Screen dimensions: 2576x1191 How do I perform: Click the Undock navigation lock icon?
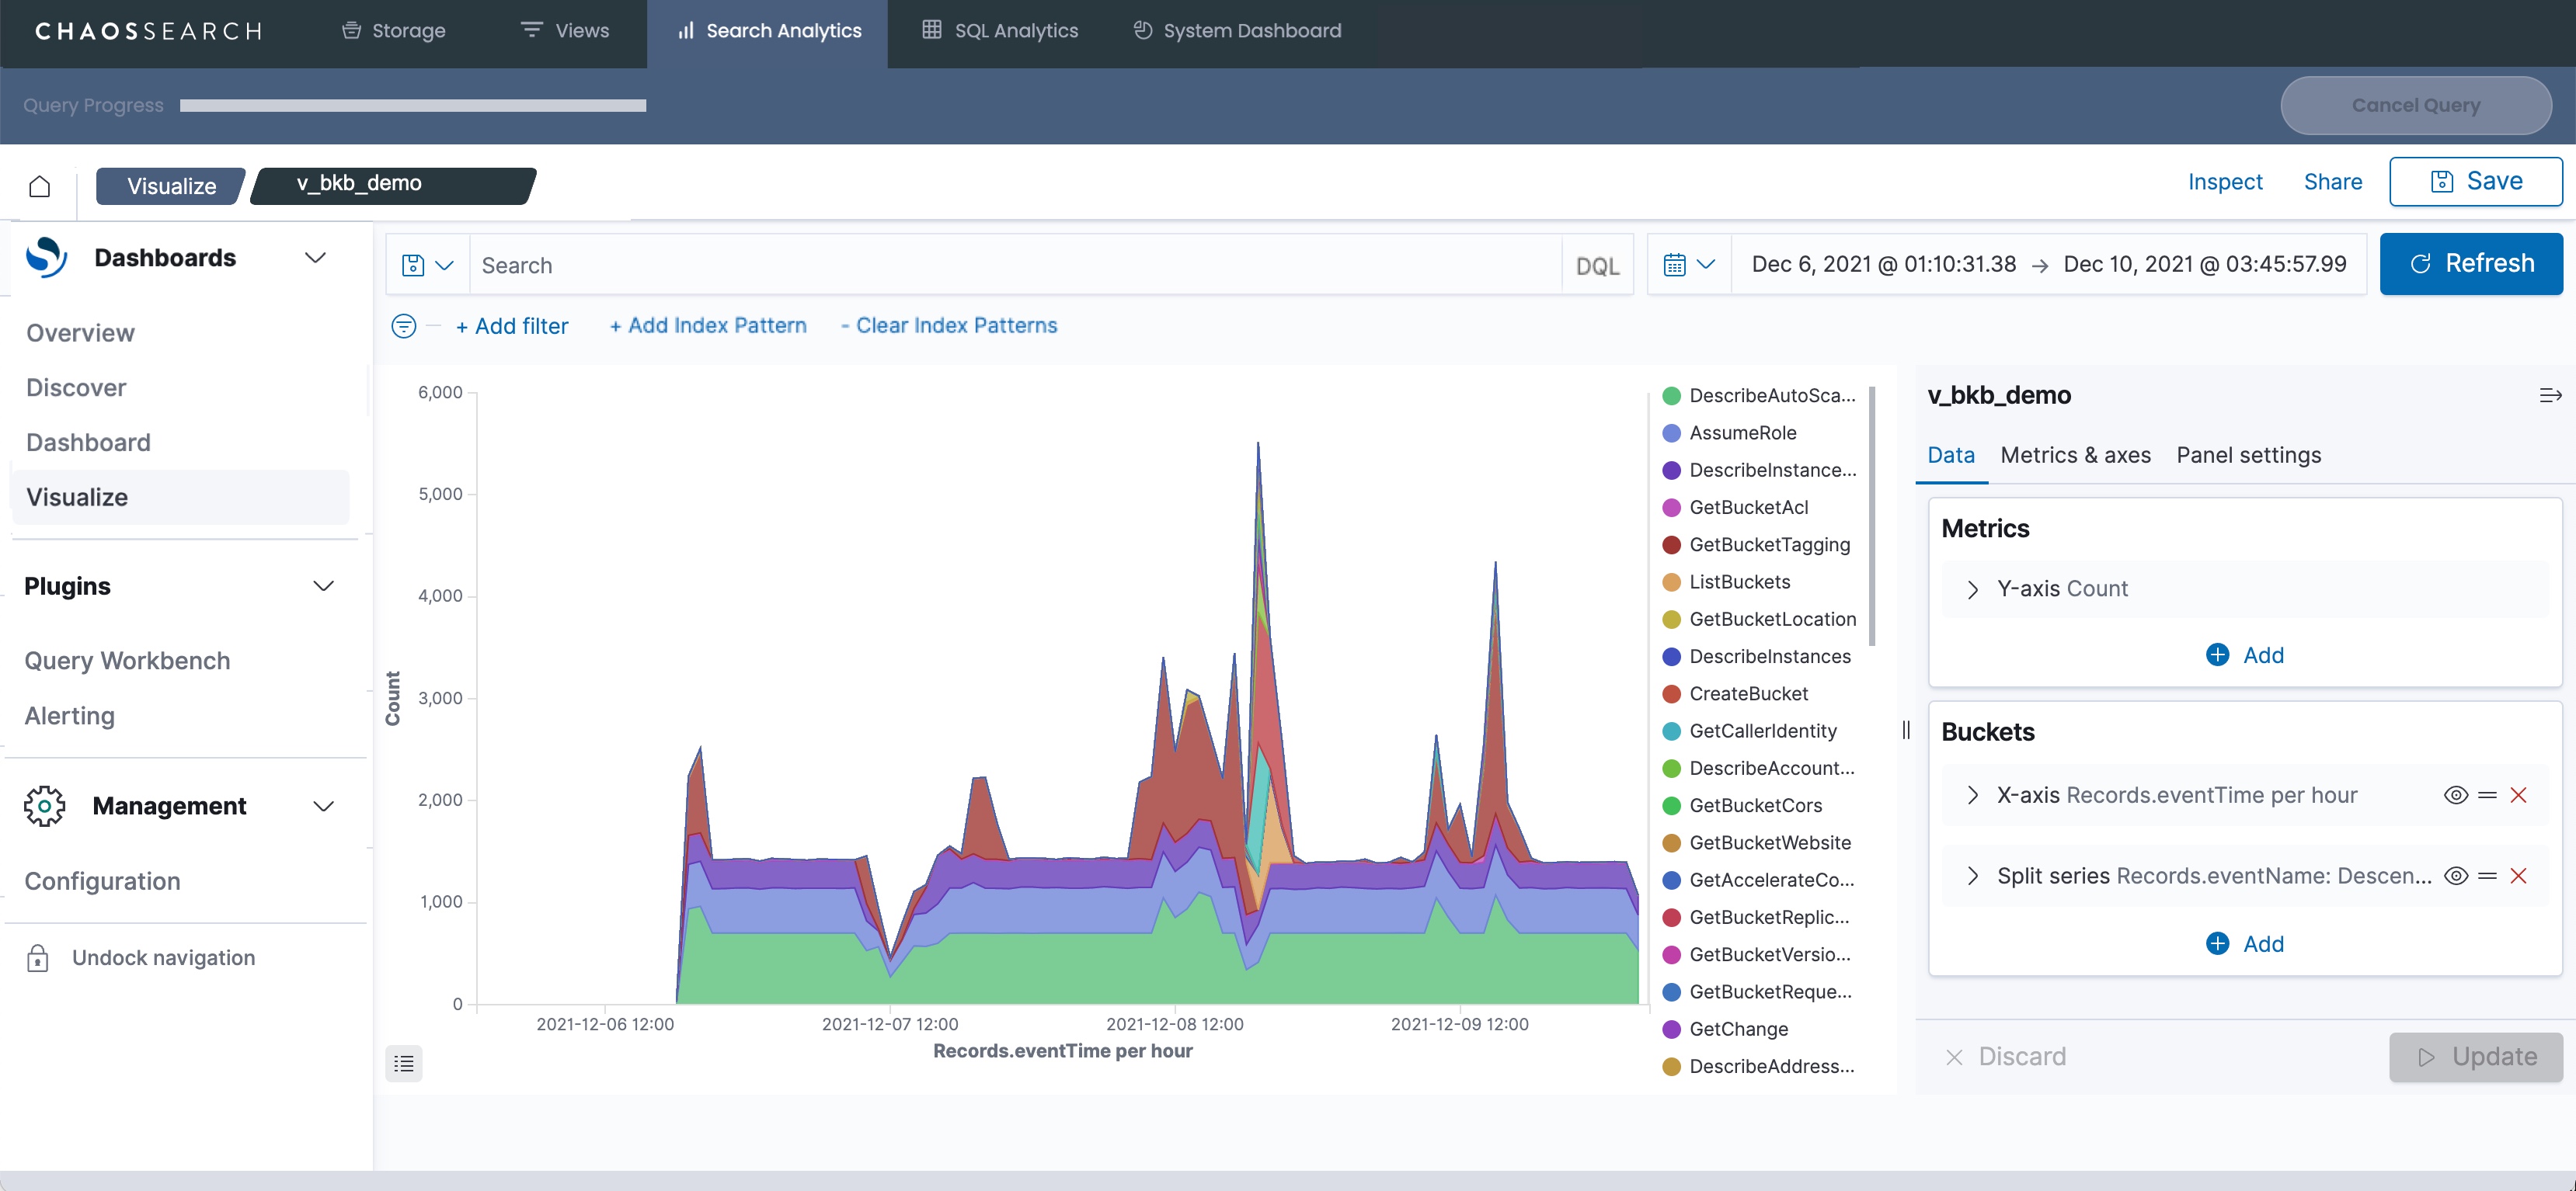coord(38,957)
